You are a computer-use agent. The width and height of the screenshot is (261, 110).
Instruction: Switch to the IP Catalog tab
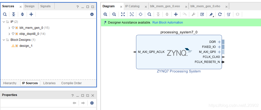[x=132, y=6]
